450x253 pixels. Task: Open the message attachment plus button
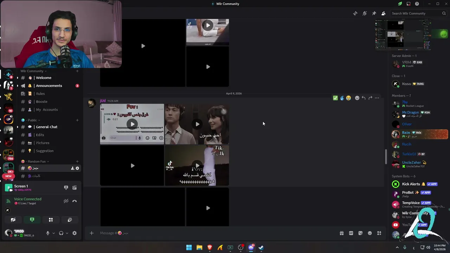(91, 233)
